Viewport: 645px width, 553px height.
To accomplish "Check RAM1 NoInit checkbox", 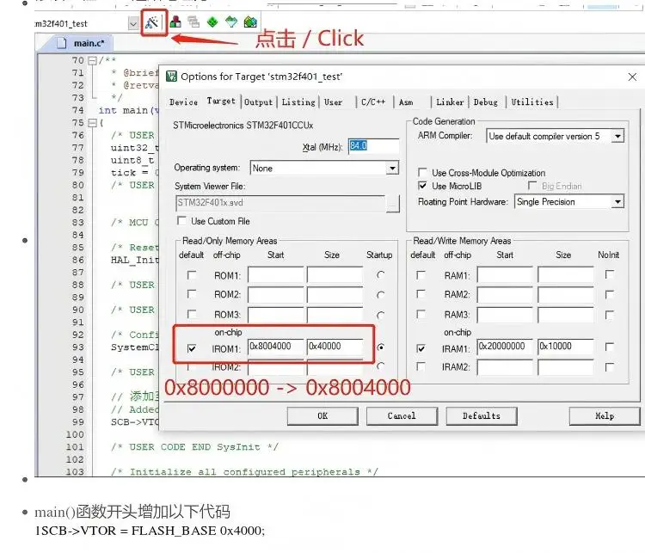I will 610,274.
